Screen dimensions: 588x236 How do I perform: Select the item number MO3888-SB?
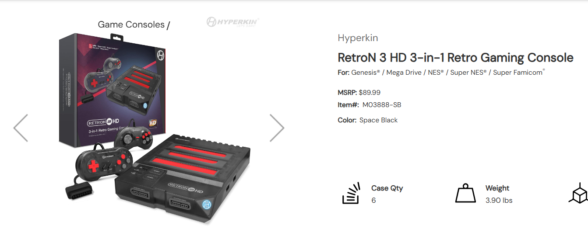click(382, 105)
